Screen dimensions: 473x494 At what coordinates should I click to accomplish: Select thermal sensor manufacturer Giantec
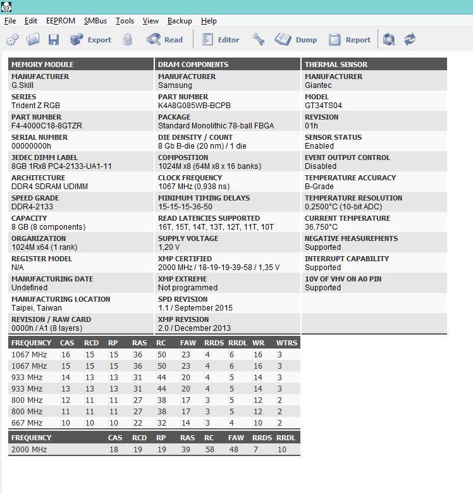[x=318, y=85]
